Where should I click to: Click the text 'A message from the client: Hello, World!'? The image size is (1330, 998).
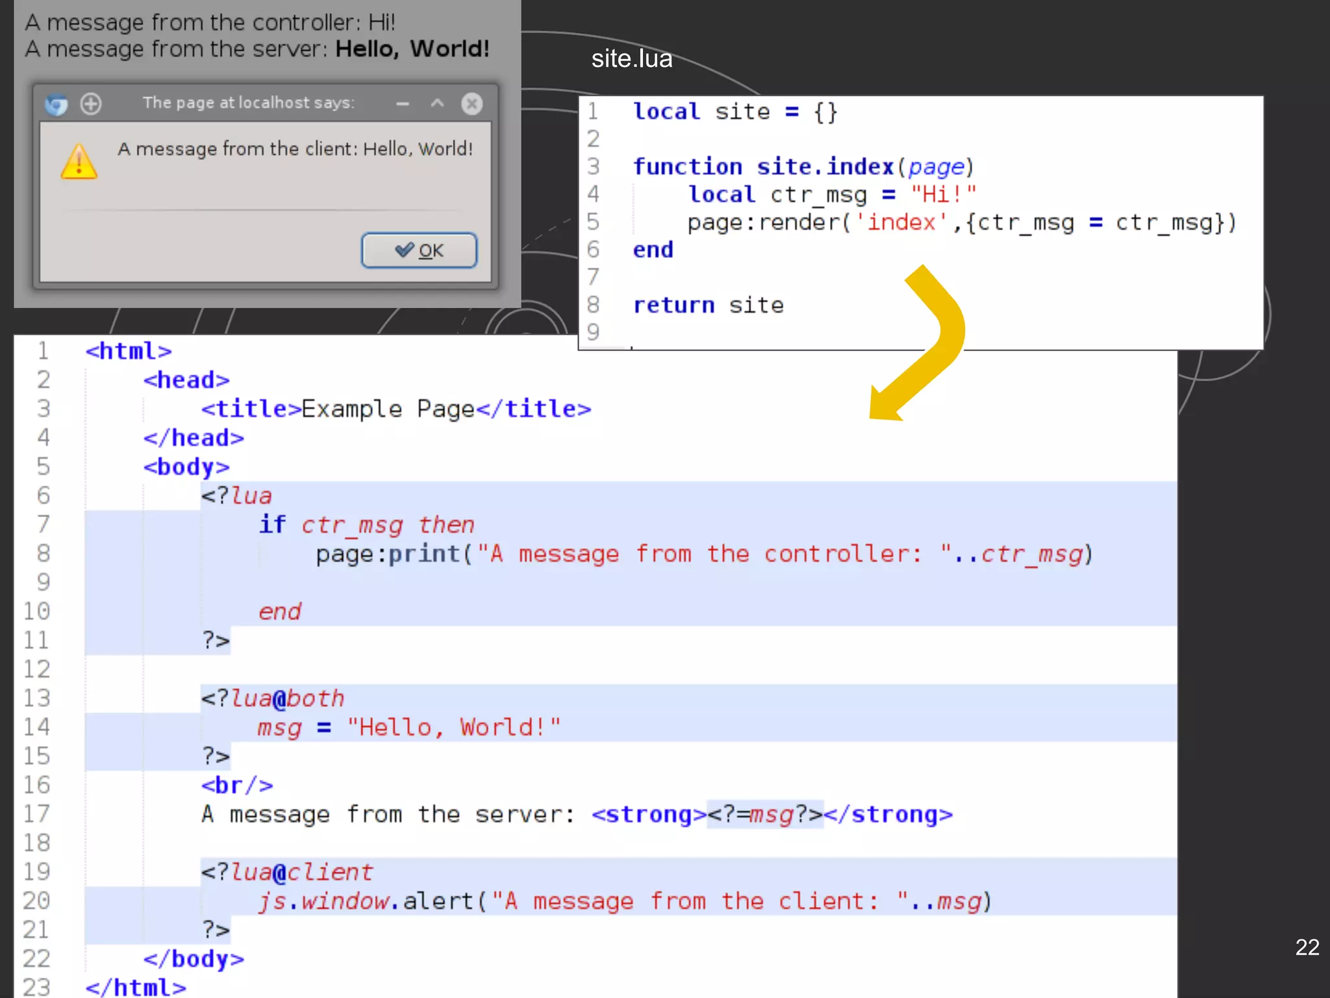pos(295,149)
